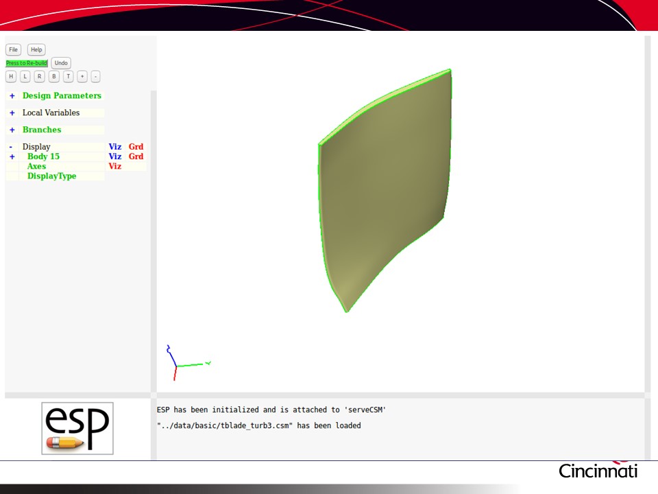The height and width of the screenshot is (494, 658).
Task: Collapse the Display section
Action: tap(11, 147)
